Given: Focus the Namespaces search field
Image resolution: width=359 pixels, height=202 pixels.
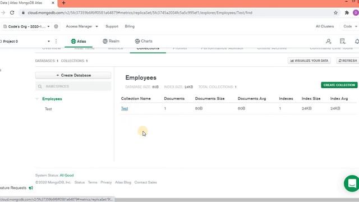Looking at the screenshot, I should pyautogui.click(x=73, y=86).
